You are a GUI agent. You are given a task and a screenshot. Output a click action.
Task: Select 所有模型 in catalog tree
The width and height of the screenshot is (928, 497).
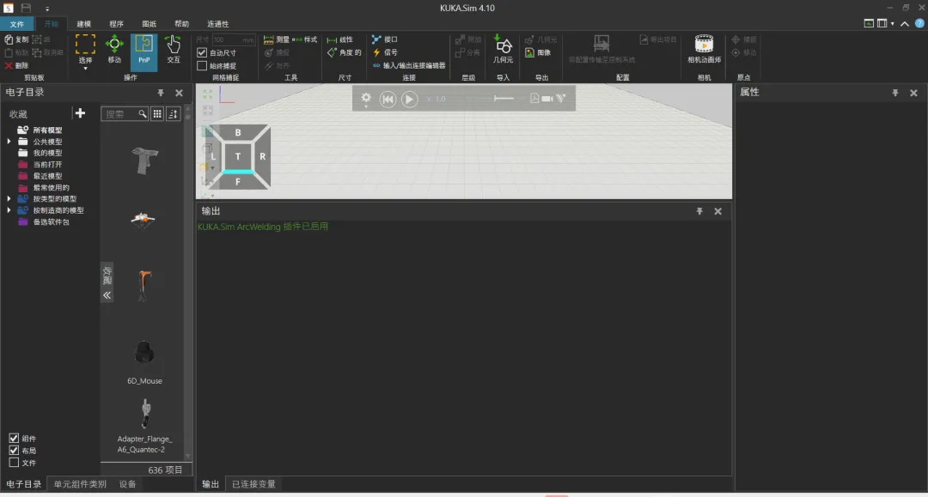(x=48, y=130)
